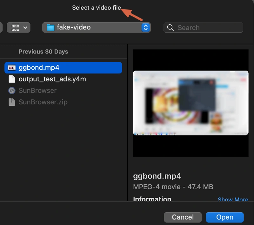Click the movie icon next to ggbond.mp4
Image resolution: width=254 pixels, height=225 pixels.
[x=12, y=67]
